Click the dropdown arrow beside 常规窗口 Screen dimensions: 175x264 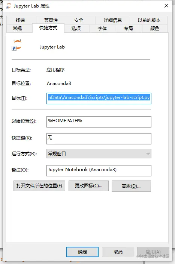click(148, 153)
